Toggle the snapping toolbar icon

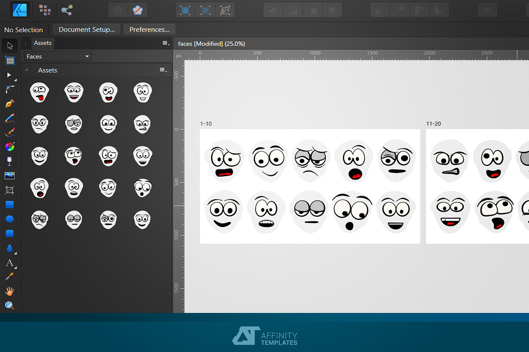pyautogui.click(x=225, y=10)
